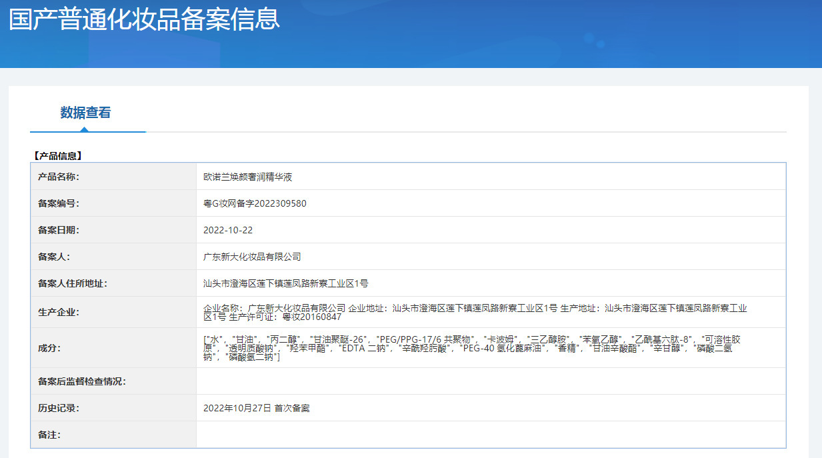Viewport: 822px width, 458px height.
Task: Click the 备注 label cell
Action: (x=113, y=435)
